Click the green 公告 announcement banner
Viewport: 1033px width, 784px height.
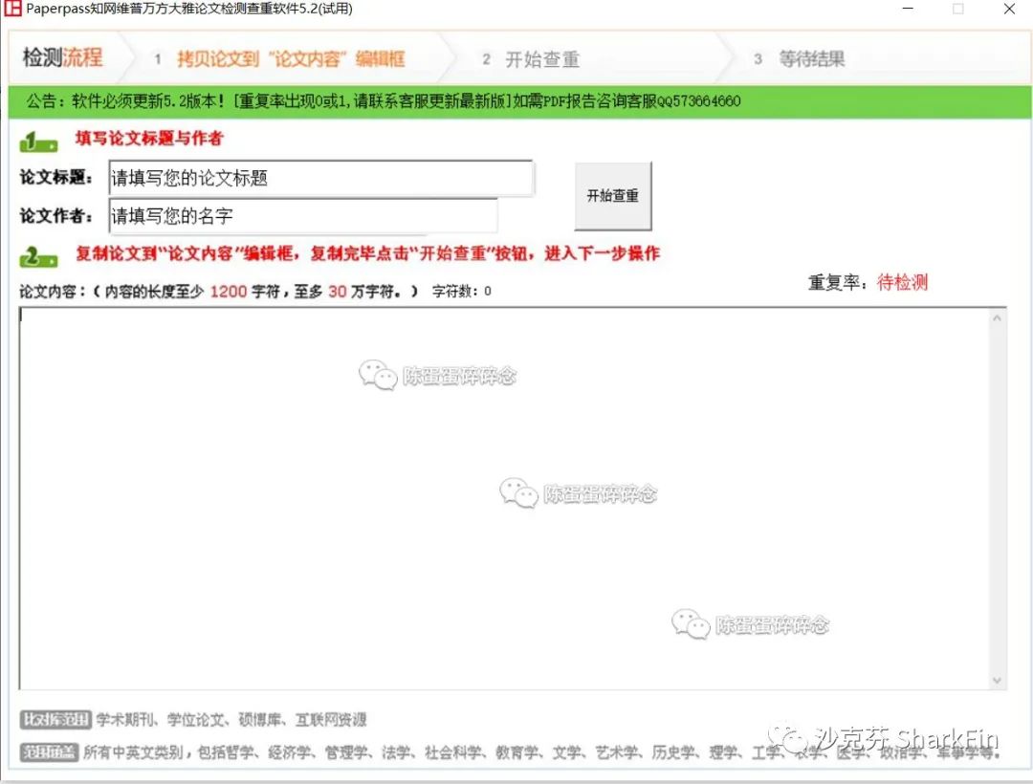coord(519,101)
